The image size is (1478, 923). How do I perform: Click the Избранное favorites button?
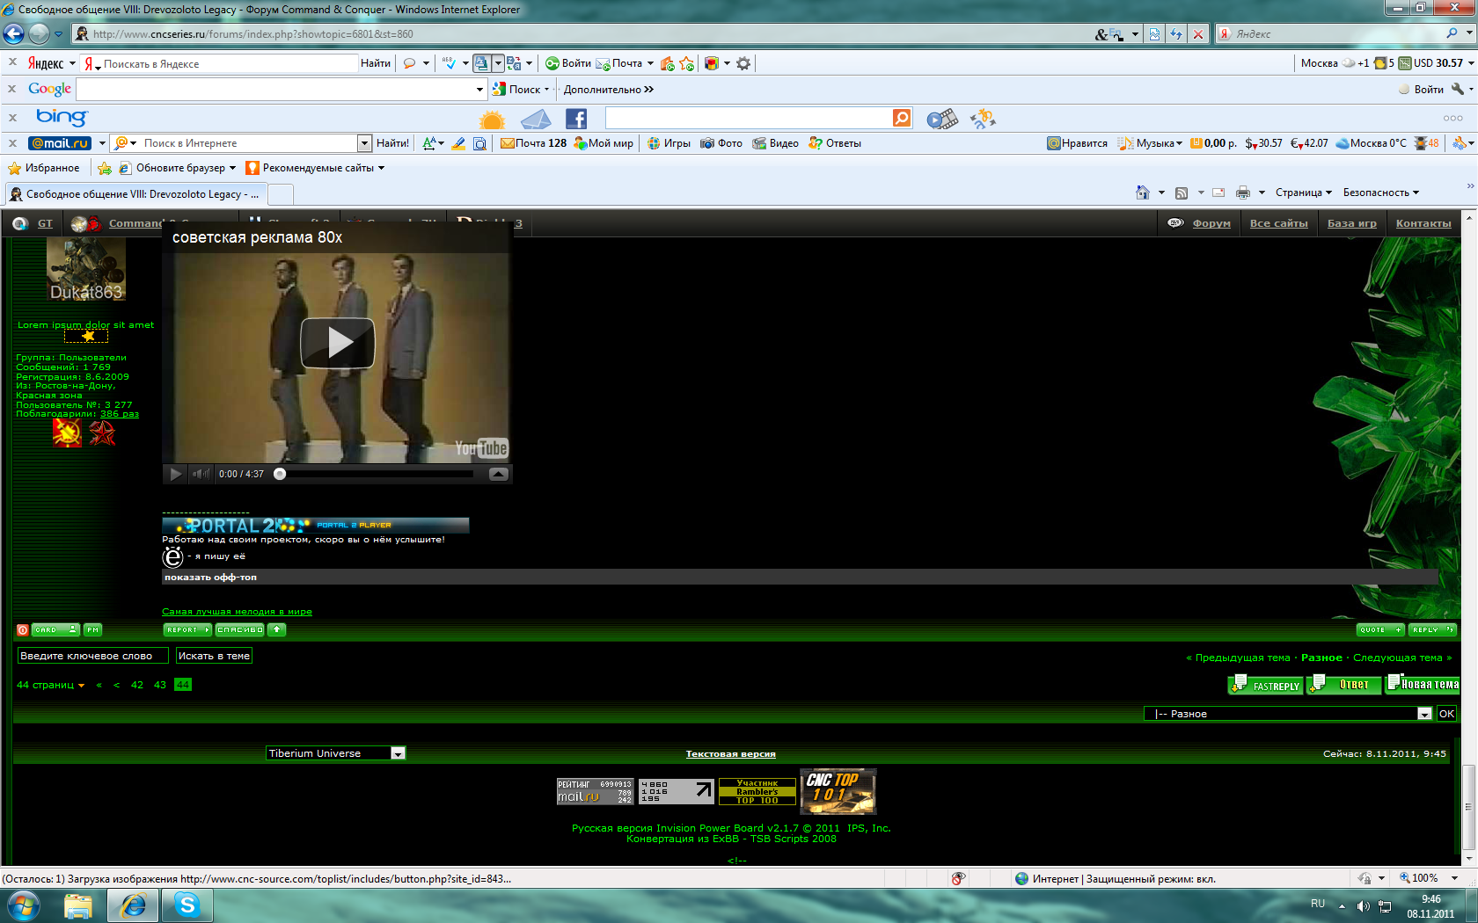pos(44,168)
